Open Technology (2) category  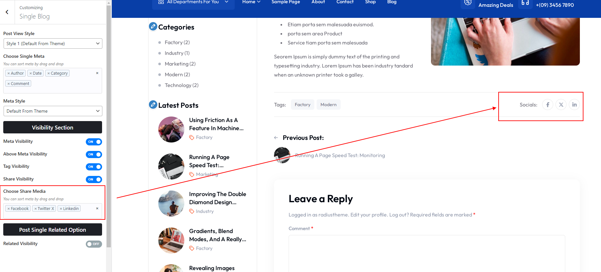point(181,85)
